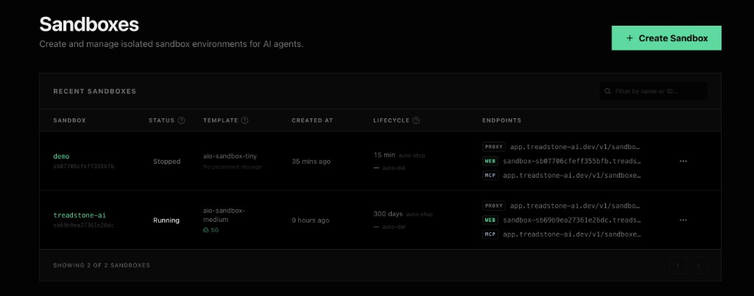754x296 pixels.
Task: Click the Endpoints column header
Action: 501,120
